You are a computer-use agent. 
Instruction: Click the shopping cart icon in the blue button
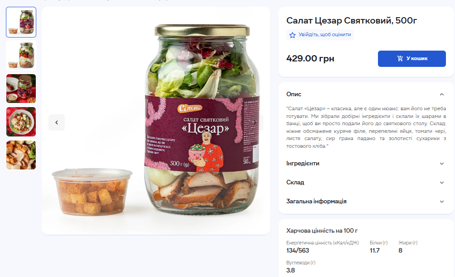pos(400,58)
